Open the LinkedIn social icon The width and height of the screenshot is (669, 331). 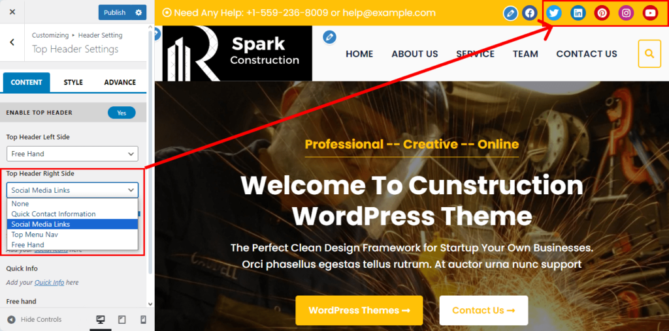[x=578, y=13]
